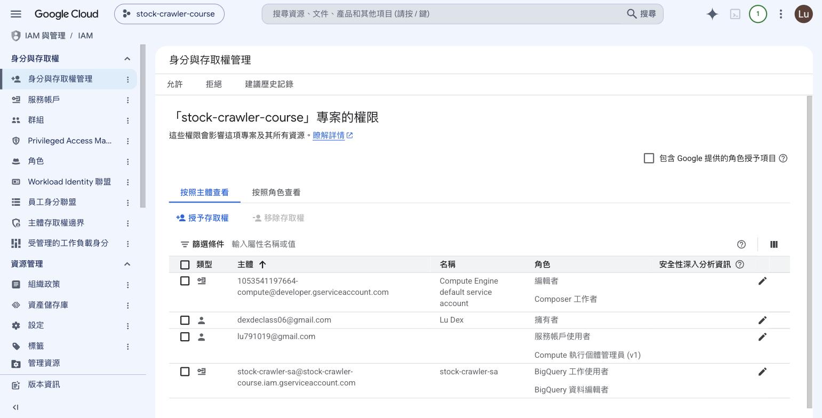Activate Cloud Shell terminal icon
The image size is (822, 418).
pos(735,14)
